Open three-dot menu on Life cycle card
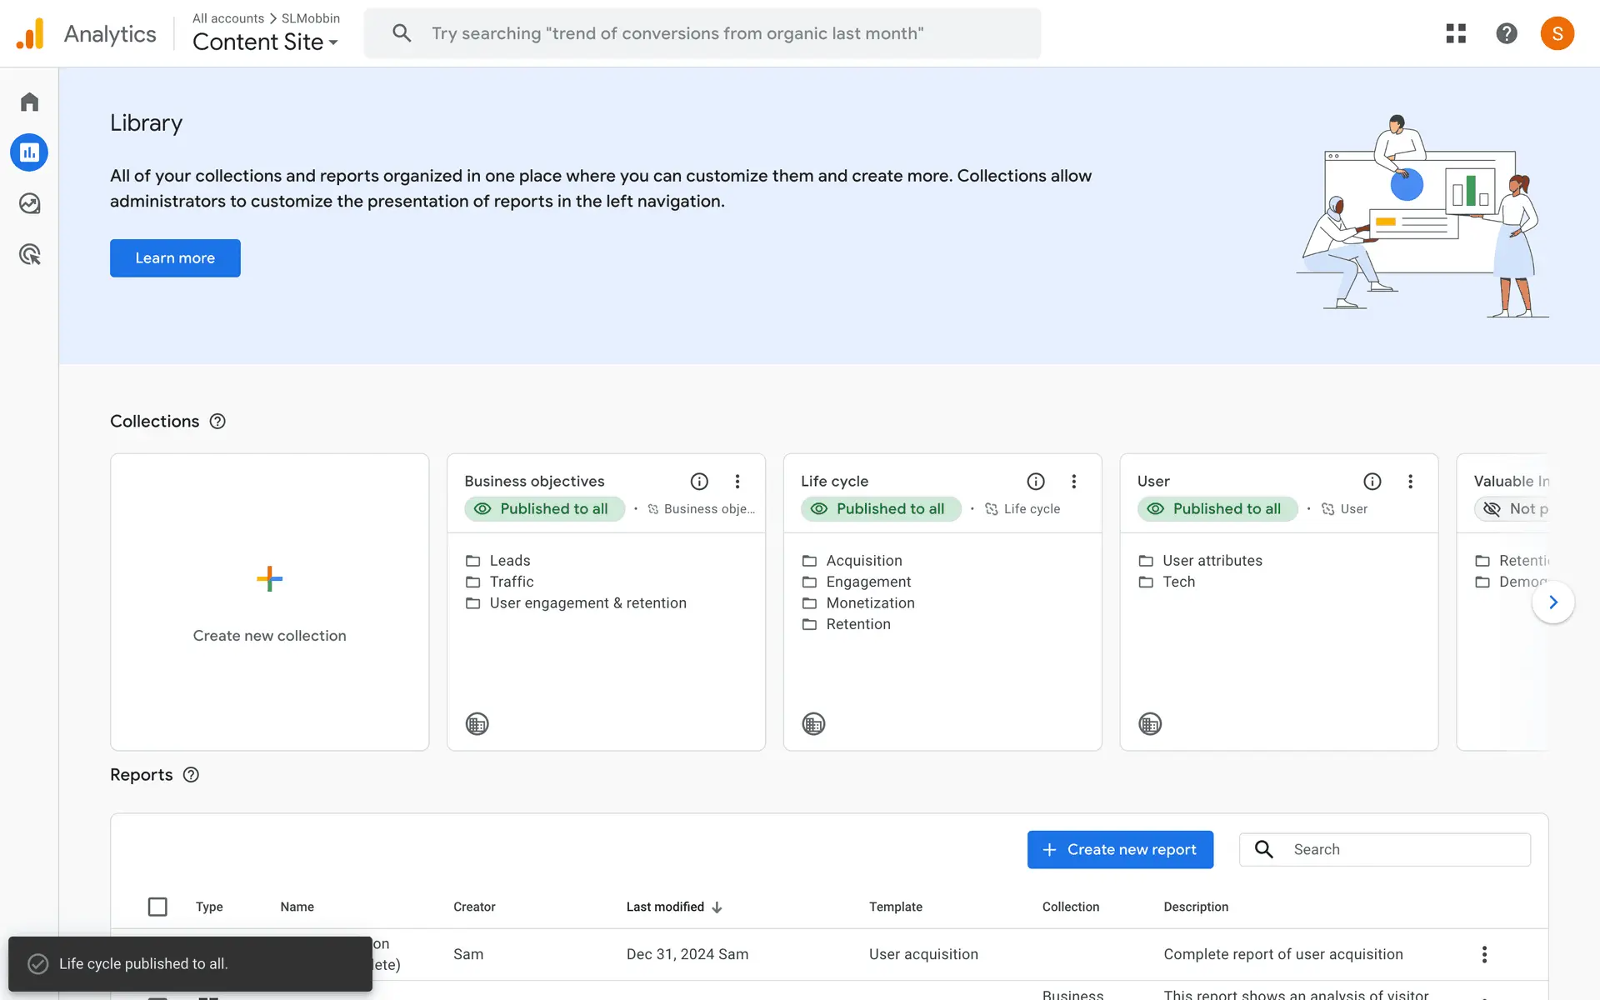 (1073, 482)
